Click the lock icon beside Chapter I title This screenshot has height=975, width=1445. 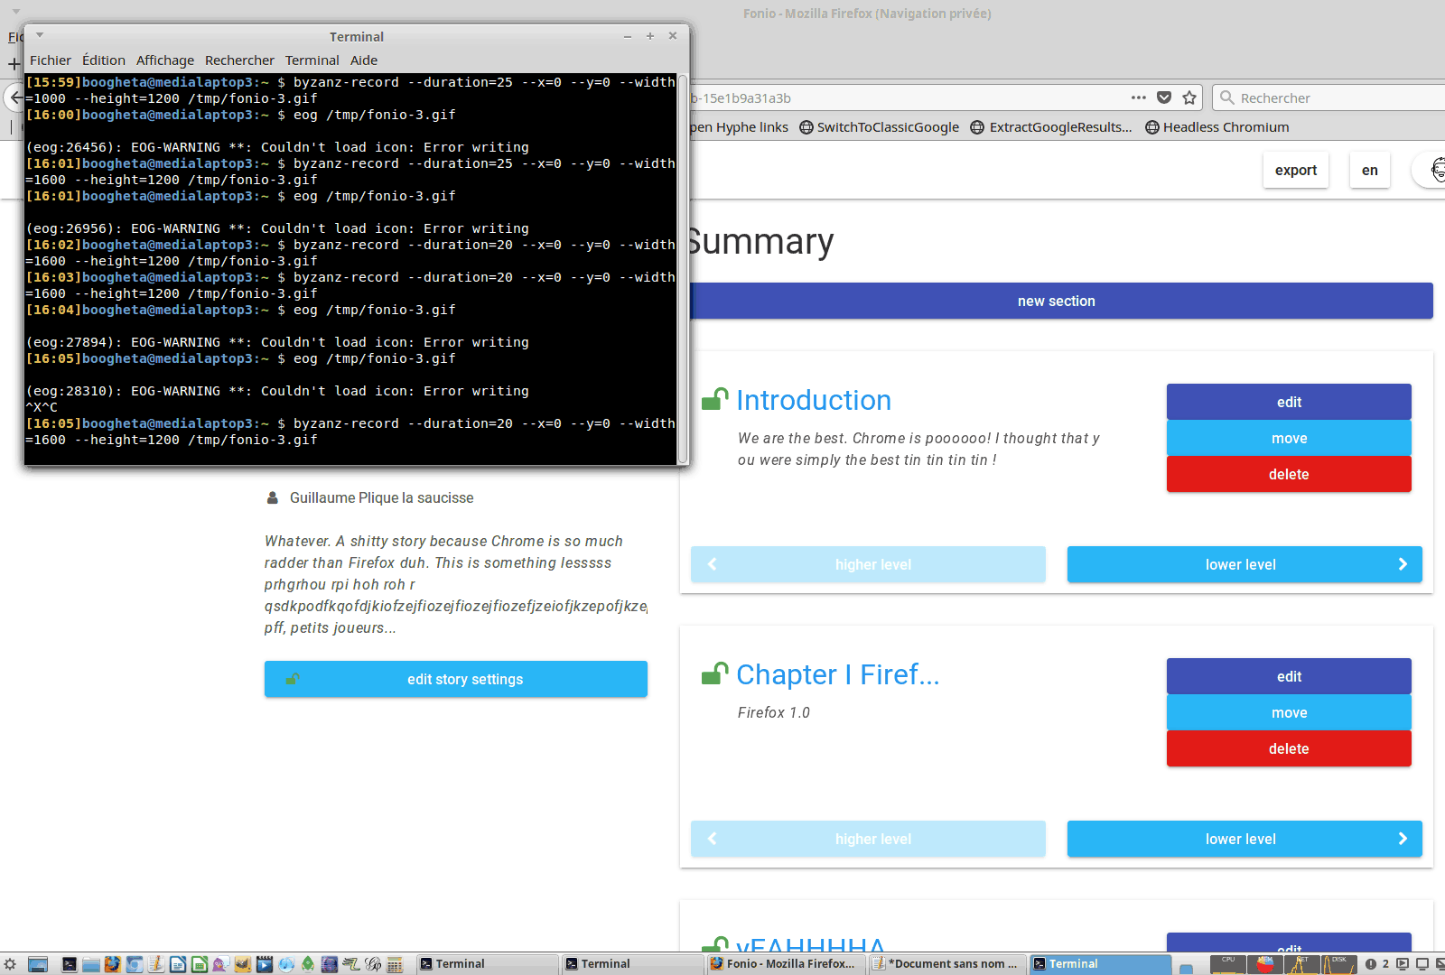715,673
